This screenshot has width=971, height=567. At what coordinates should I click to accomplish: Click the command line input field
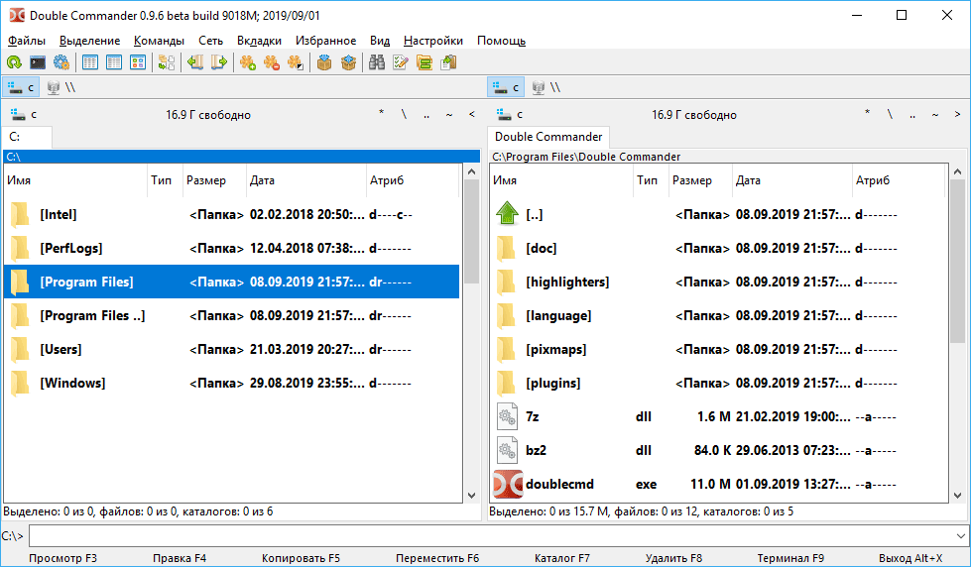tap(496, 535)
